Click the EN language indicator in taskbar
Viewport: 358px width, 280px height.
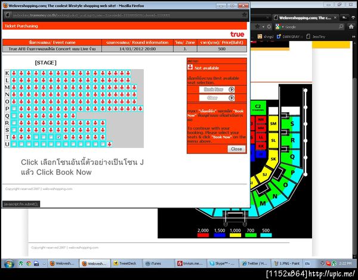pyautogui.click(x=307, y=263)
